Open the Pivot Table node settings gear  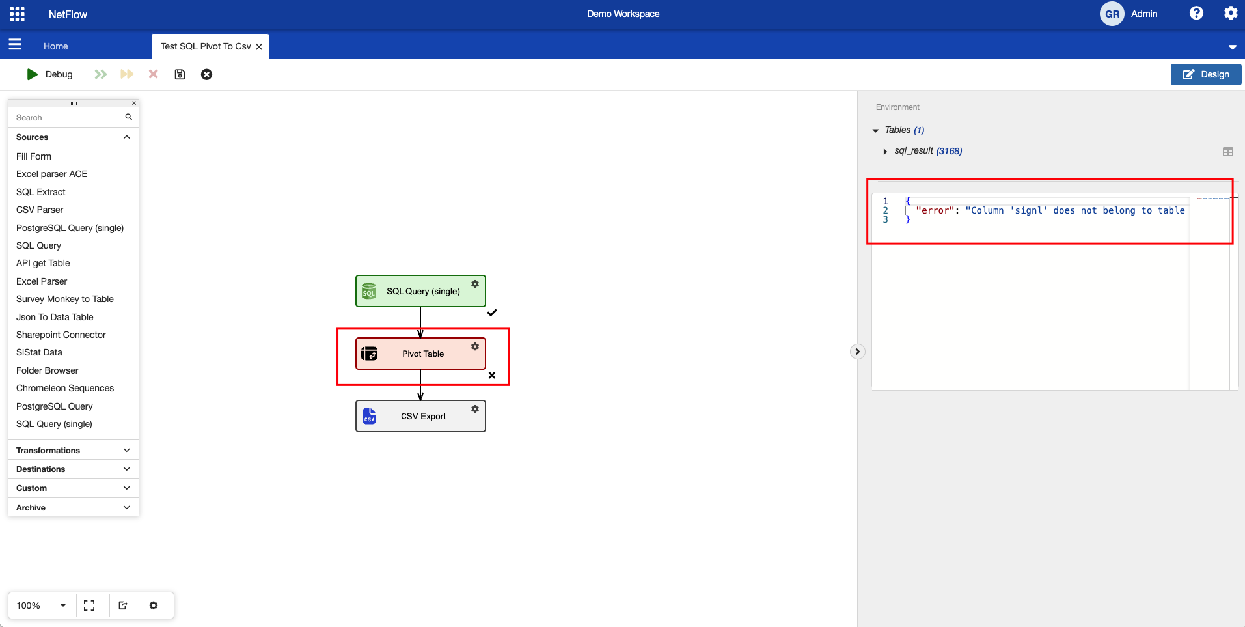(x=475, y=346)
